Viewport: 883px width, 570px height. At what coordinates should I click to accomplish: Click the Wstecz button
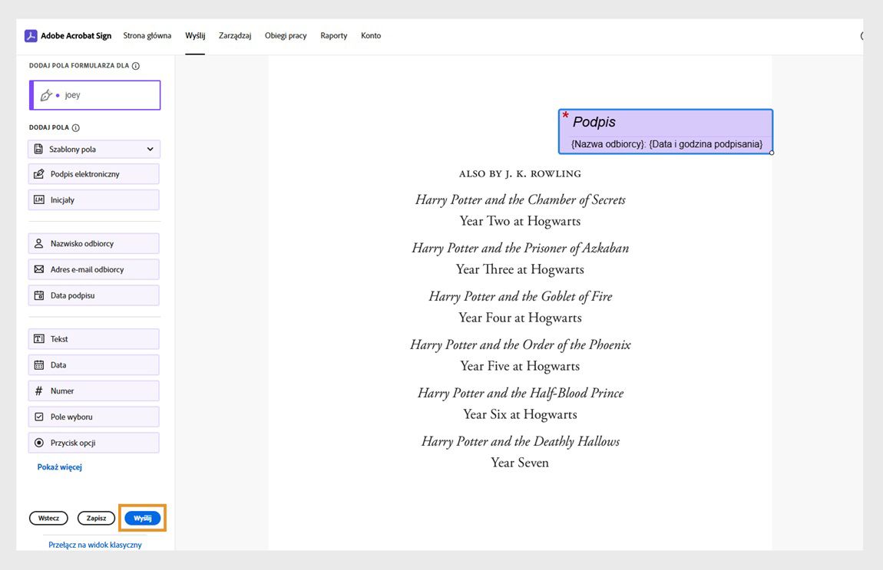point(48,519)
